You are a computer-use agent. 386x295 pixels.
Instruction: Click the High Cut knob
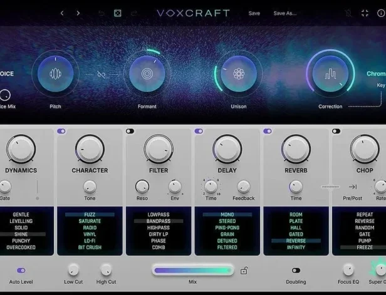[x=106, y=270]
